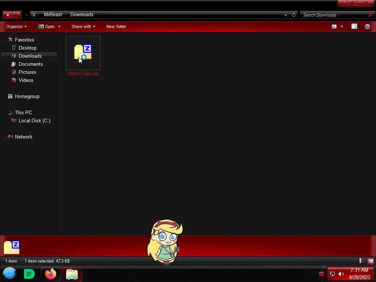Select This PC in the navigation pane
The width and height of the screenshot is (376, 282).
[23, 112]
